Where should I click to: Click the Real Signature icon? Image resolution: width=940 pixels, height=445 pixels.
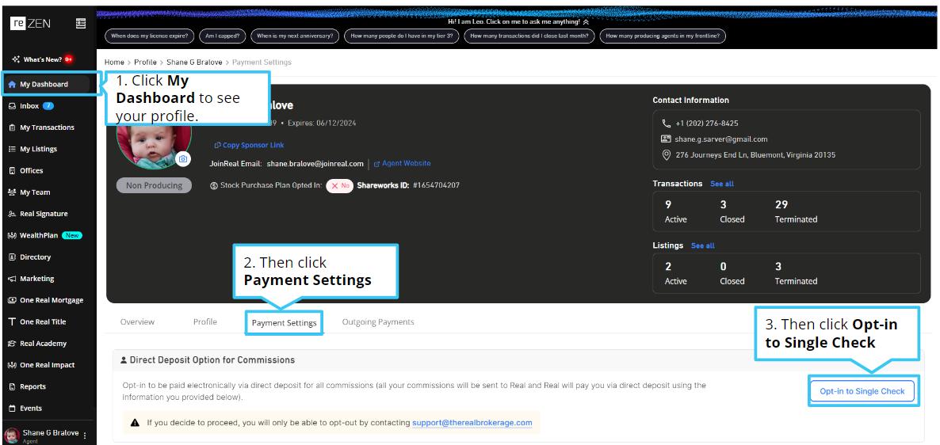[12, 214]
